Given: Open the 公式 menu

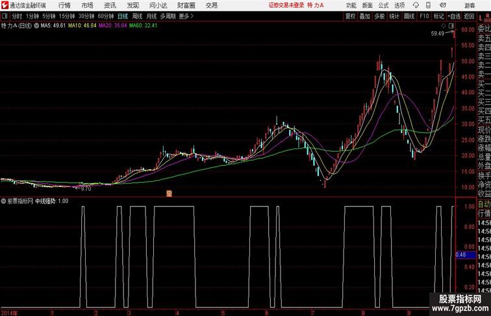Looking at the screenshot, I should (x=383, y=5).
